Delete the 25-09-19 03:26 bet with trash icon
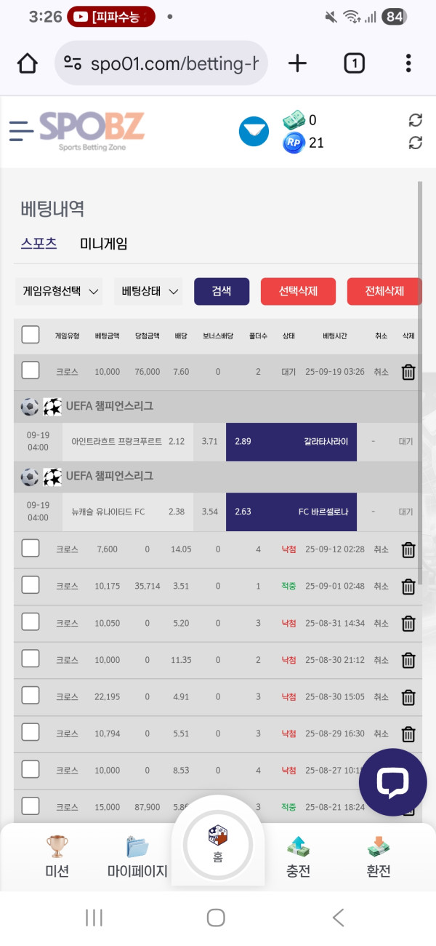436x946 pixels. 408,372
